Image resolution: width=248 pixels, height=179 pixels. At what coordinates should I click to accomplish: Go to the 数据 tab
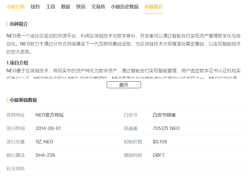[66, 7]
